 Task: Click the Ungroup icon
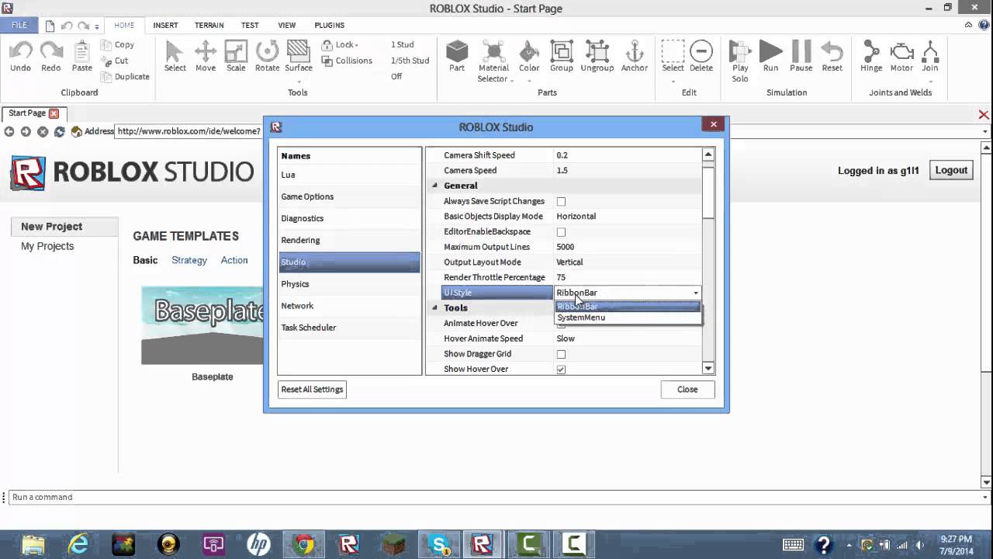tap(597, 52)
